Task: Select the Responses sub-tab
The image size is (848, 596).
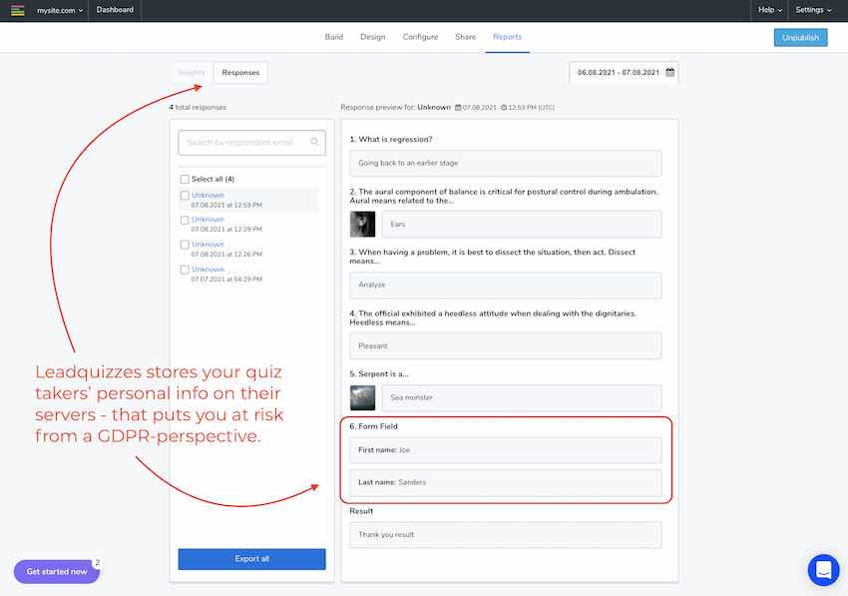Action: [x=240, y=73]
